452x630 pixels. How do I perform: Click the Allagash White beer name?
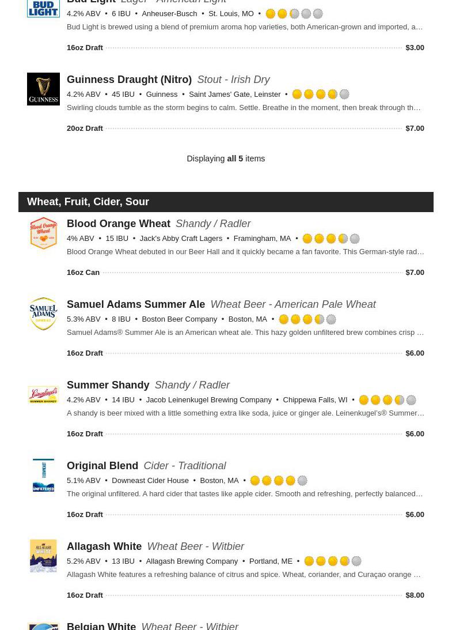(104, 546)
